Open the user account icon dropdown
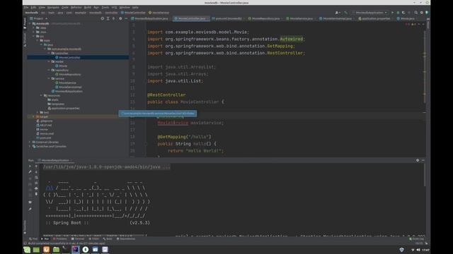The height and width of the screenshot is (254, 453). click(x=337, y=13)
